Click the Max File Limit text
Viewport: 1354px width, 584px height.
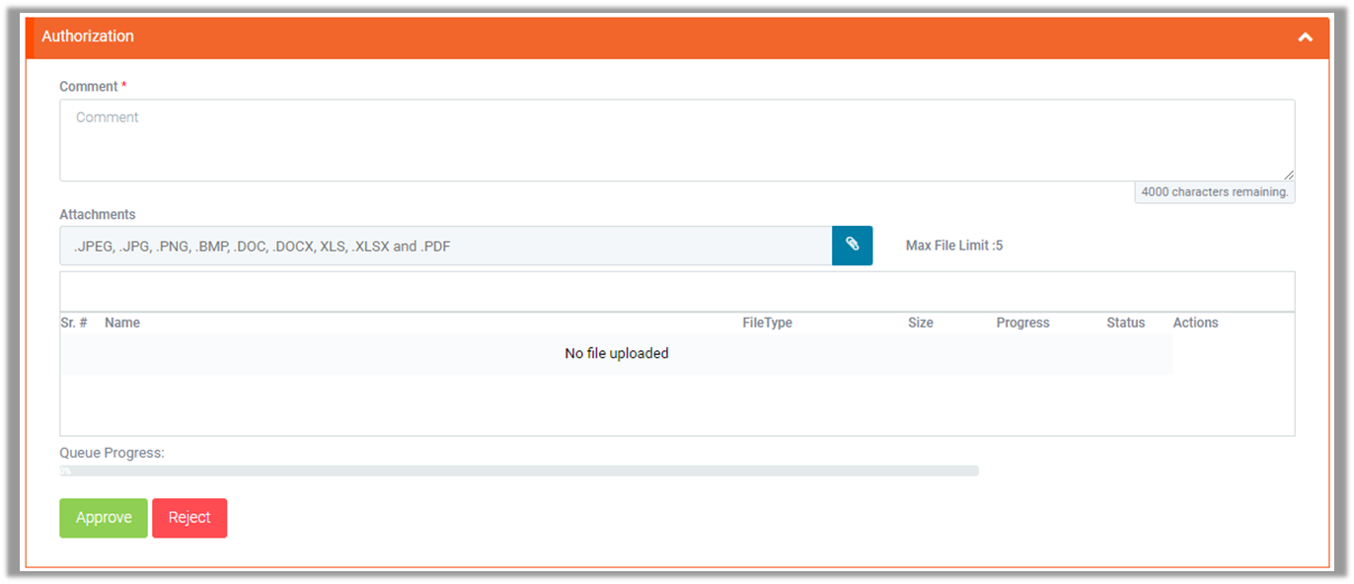pyautogui.click(x=953, y=246)
